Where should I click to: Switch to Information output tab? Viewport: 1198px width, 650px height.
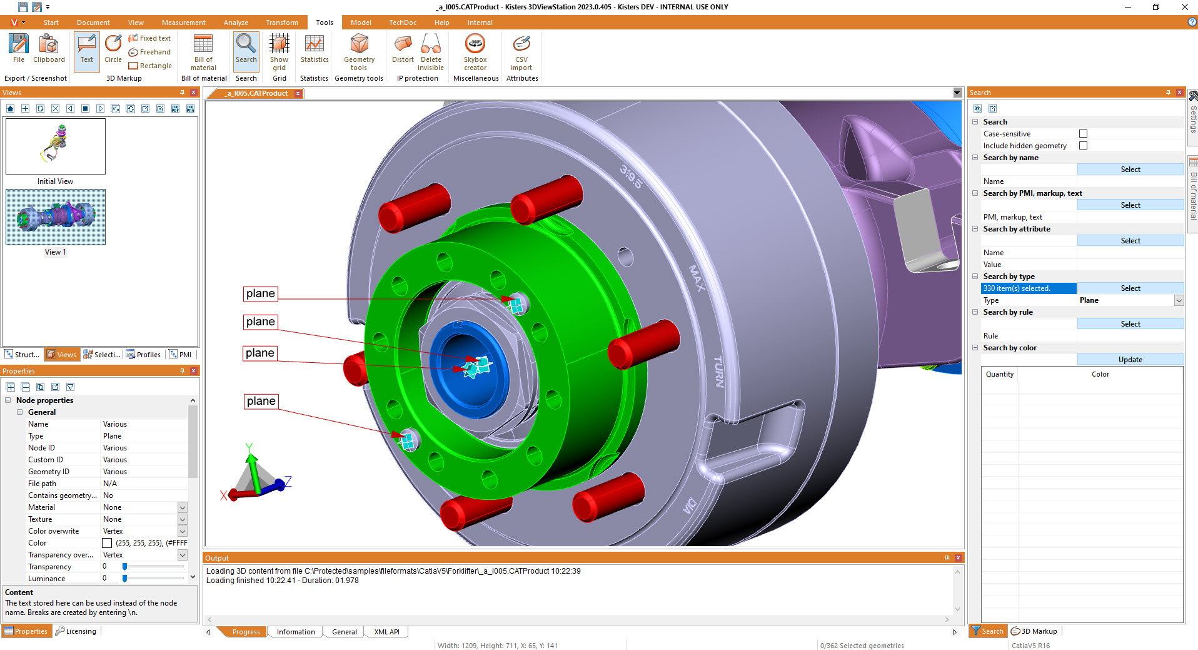click(x=296, y=632)
